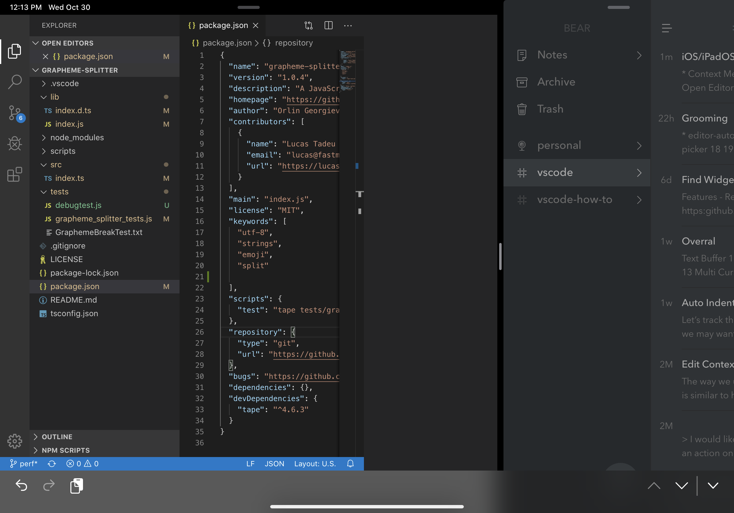Click the perf* branch in status bar
This screenshot has height=513, width=734.
pyautogui.click(x=24, y=463)
